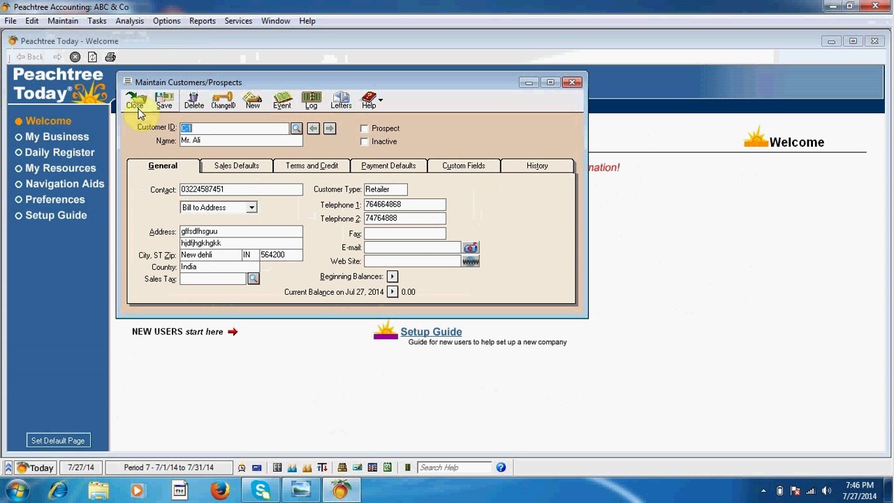
Task: Enable the Prospect checkbox
Action: [x=364, y=129]
